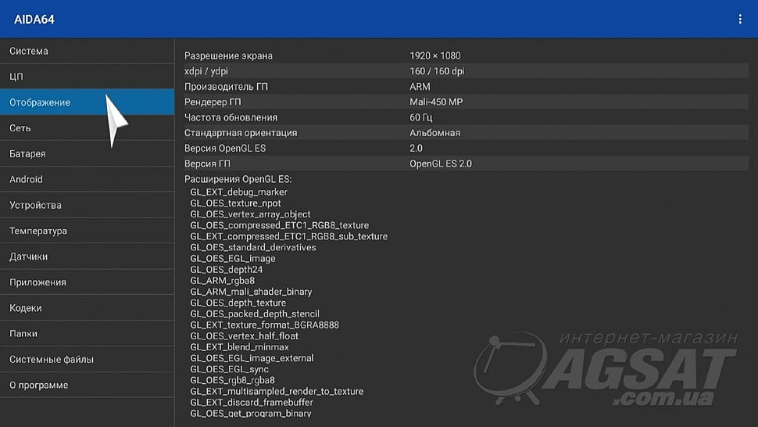The width and height of the screenshot is (758, 427).
Task: Click the 60 Гц value
Action: click(421, 117)
